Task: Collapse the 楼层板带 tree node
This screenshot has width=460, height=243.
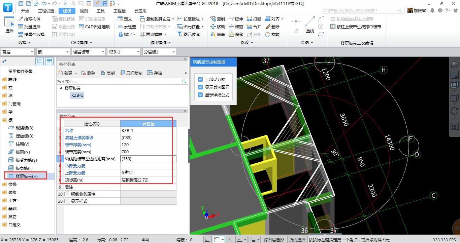Action: tap(61, 88)
